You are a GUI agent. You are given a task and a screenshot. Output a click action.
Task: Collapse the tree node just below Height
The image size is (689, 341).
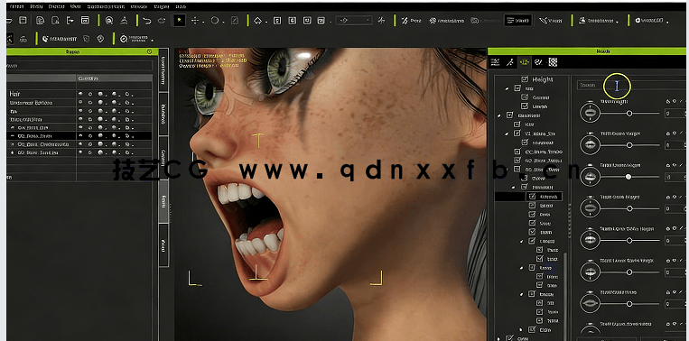[507, 88]
